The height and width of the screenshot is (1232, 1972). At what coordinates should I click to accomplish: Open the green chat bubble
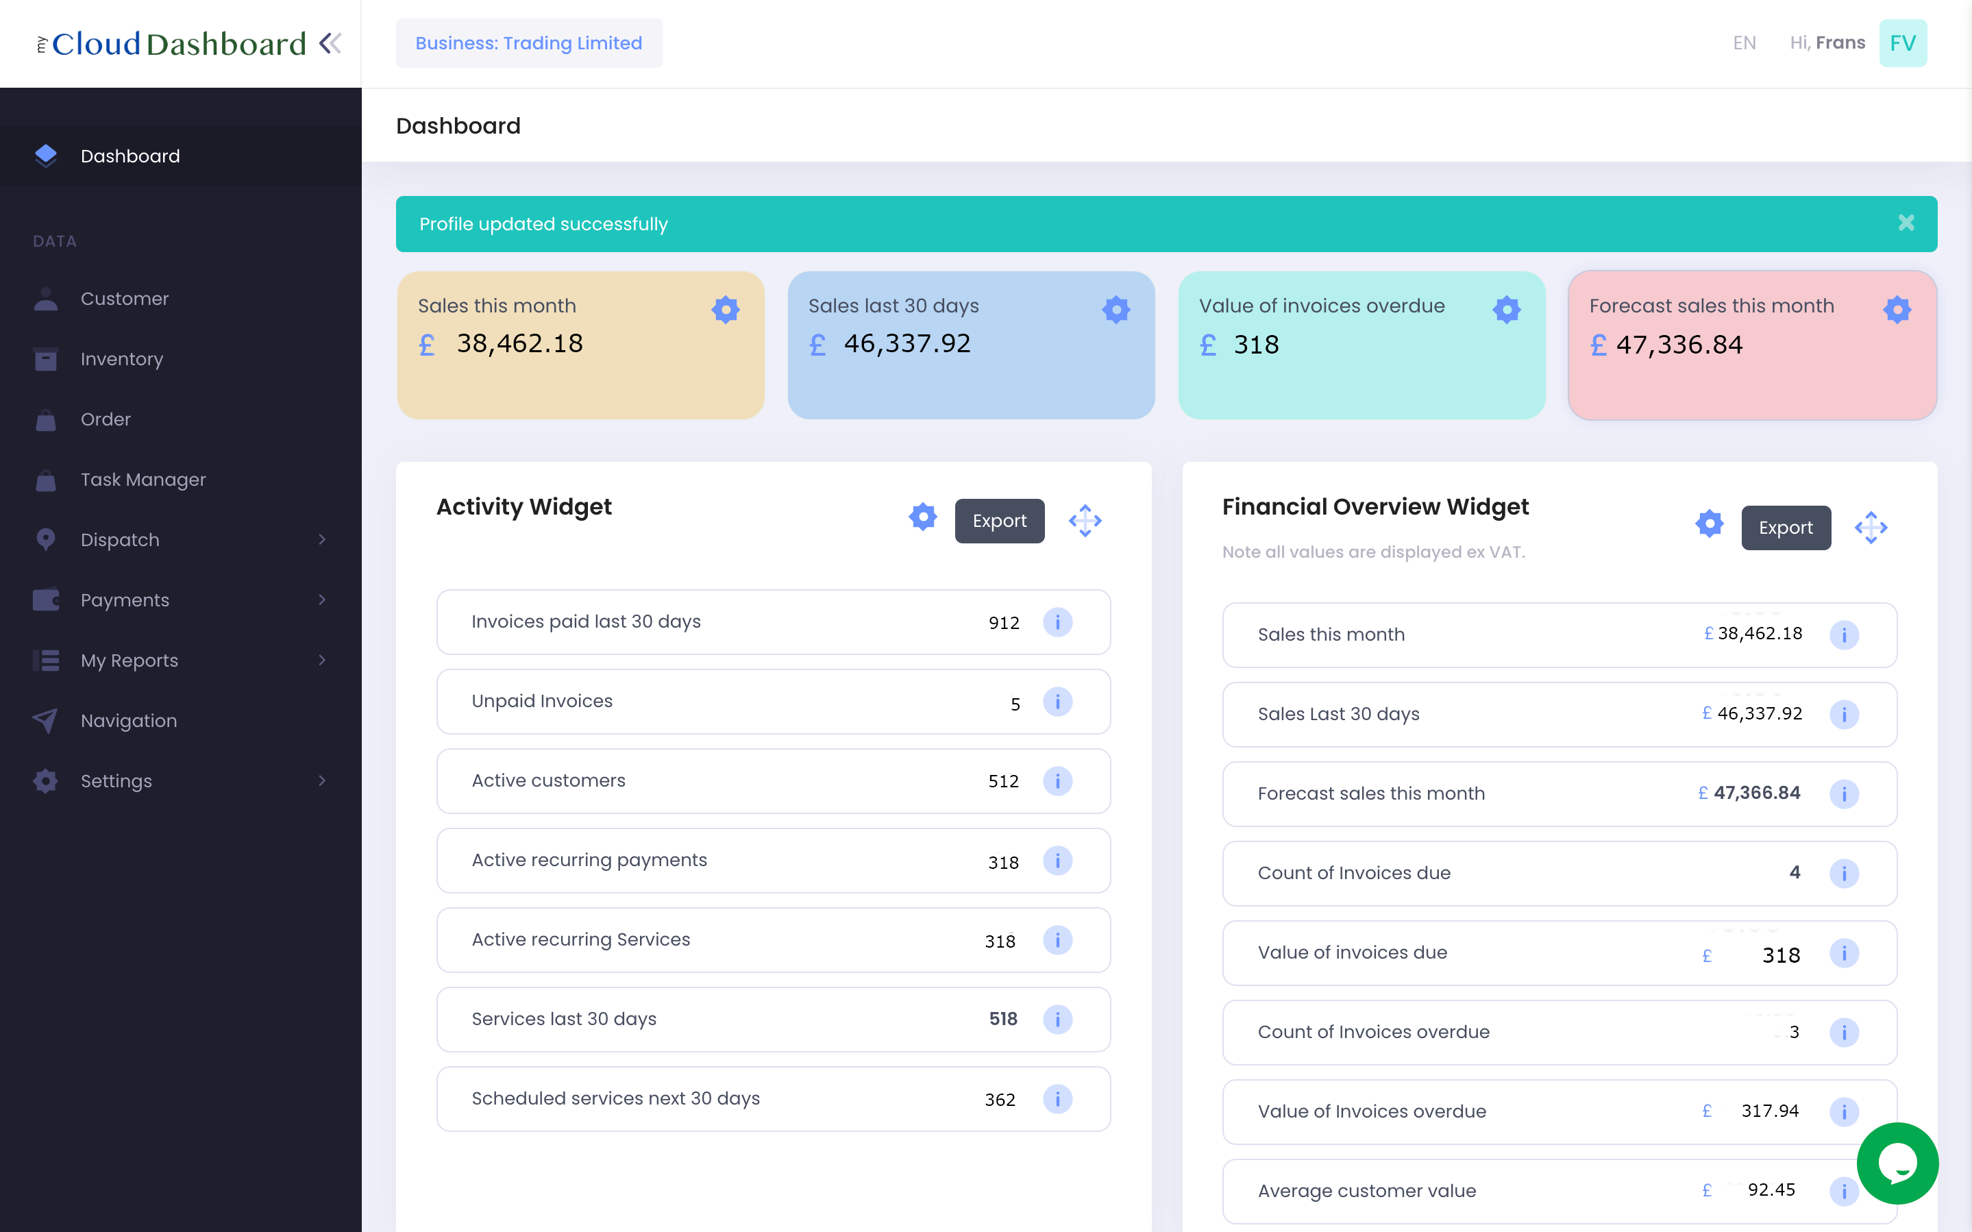(x=1899, y=1163)
